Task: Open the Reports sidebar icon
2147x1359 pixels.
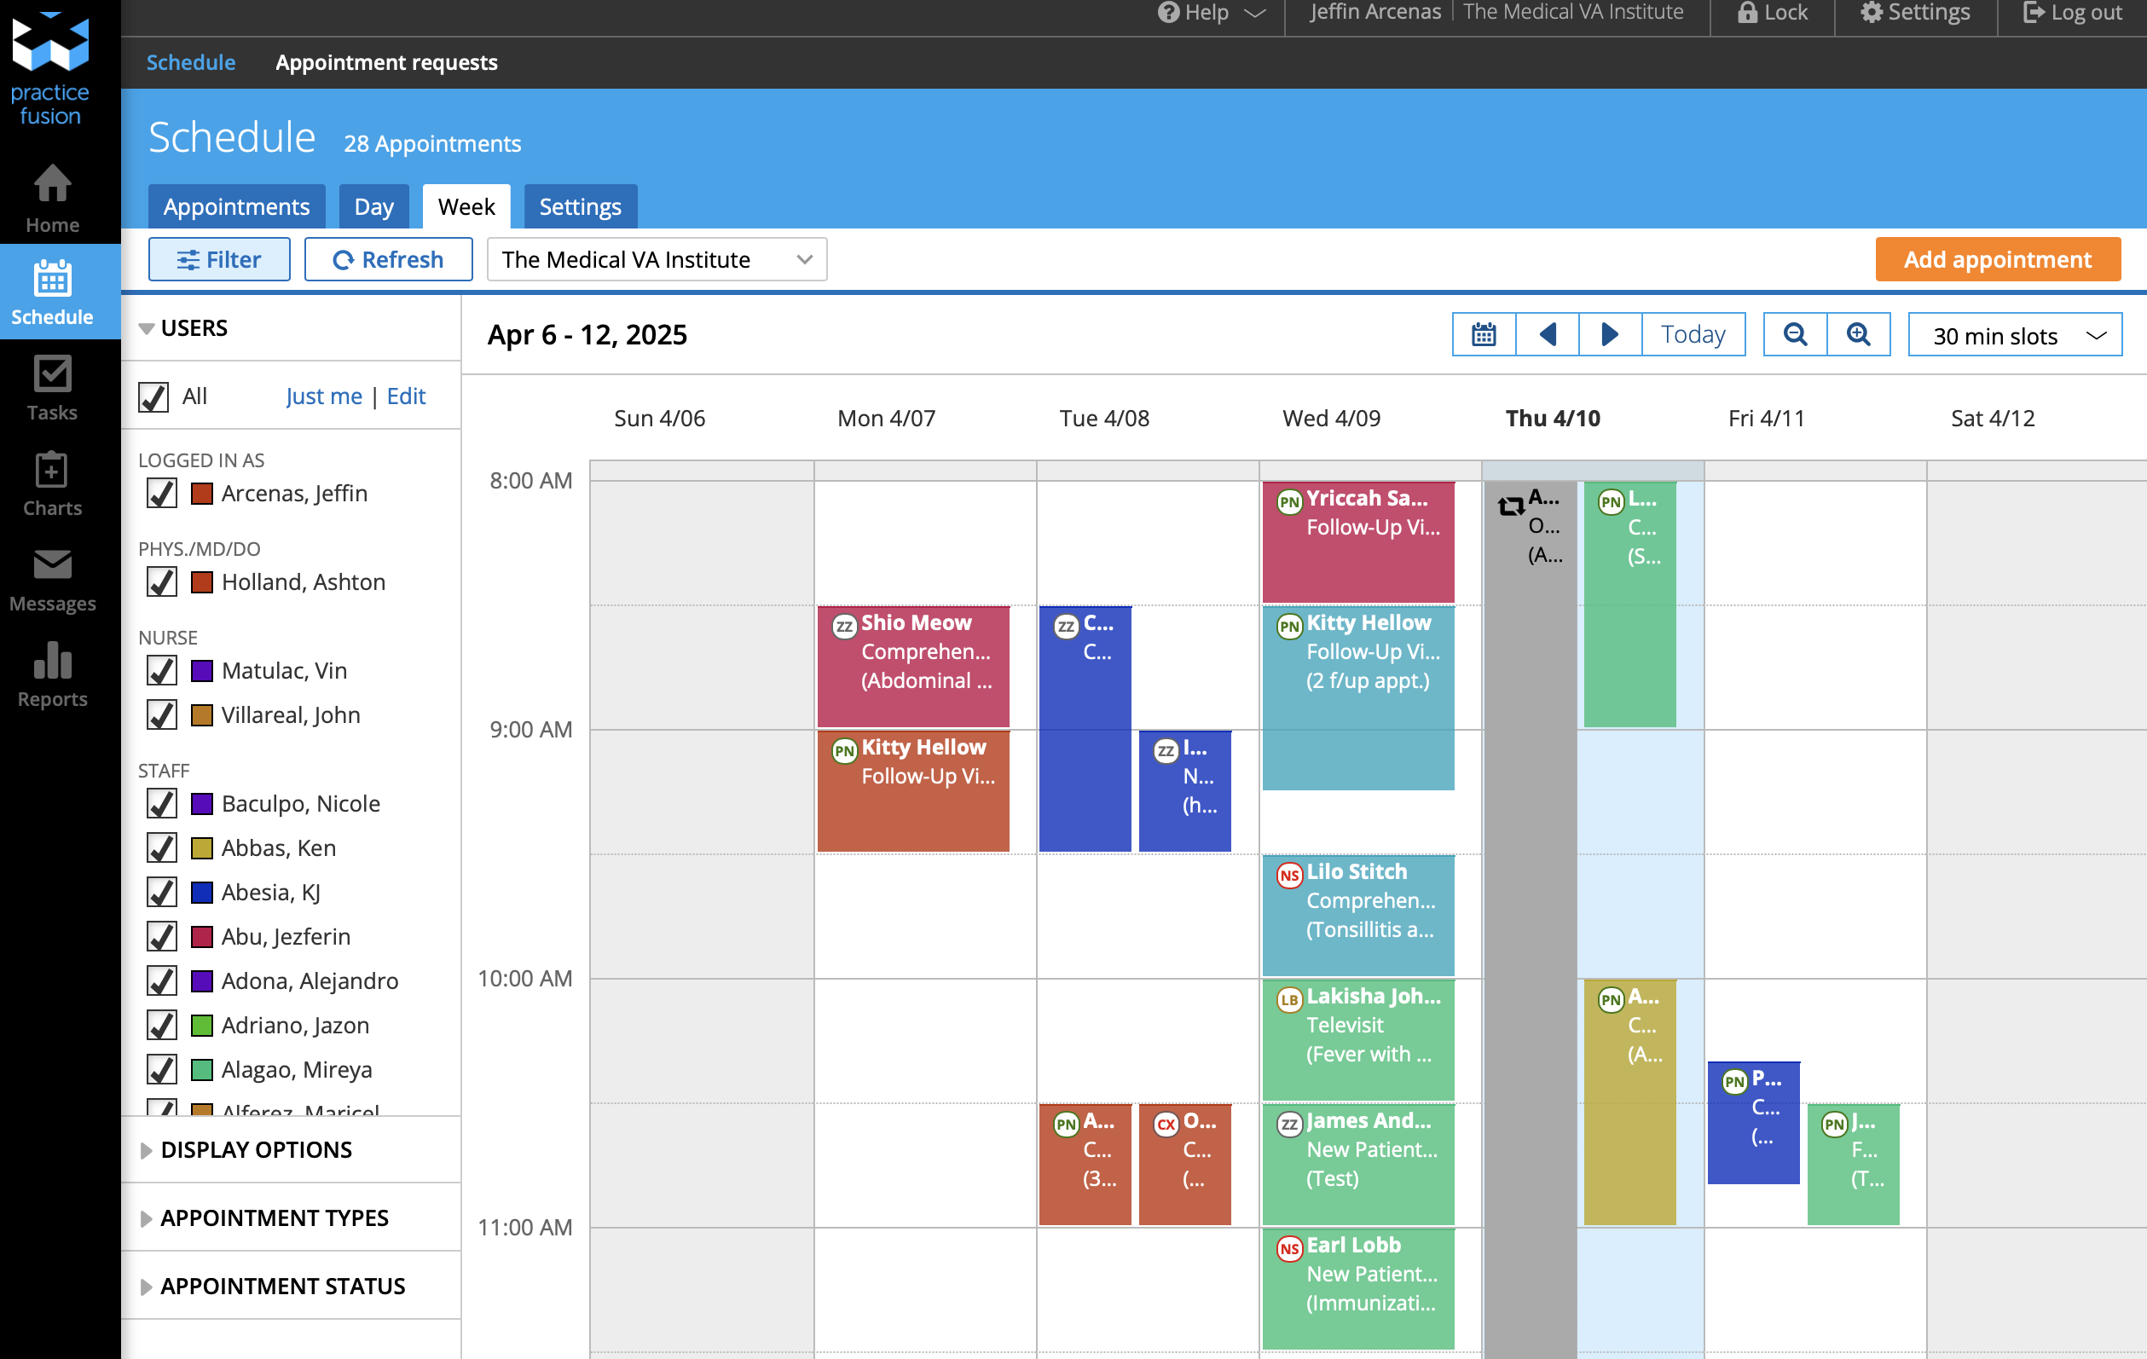Action: (52, 675)
